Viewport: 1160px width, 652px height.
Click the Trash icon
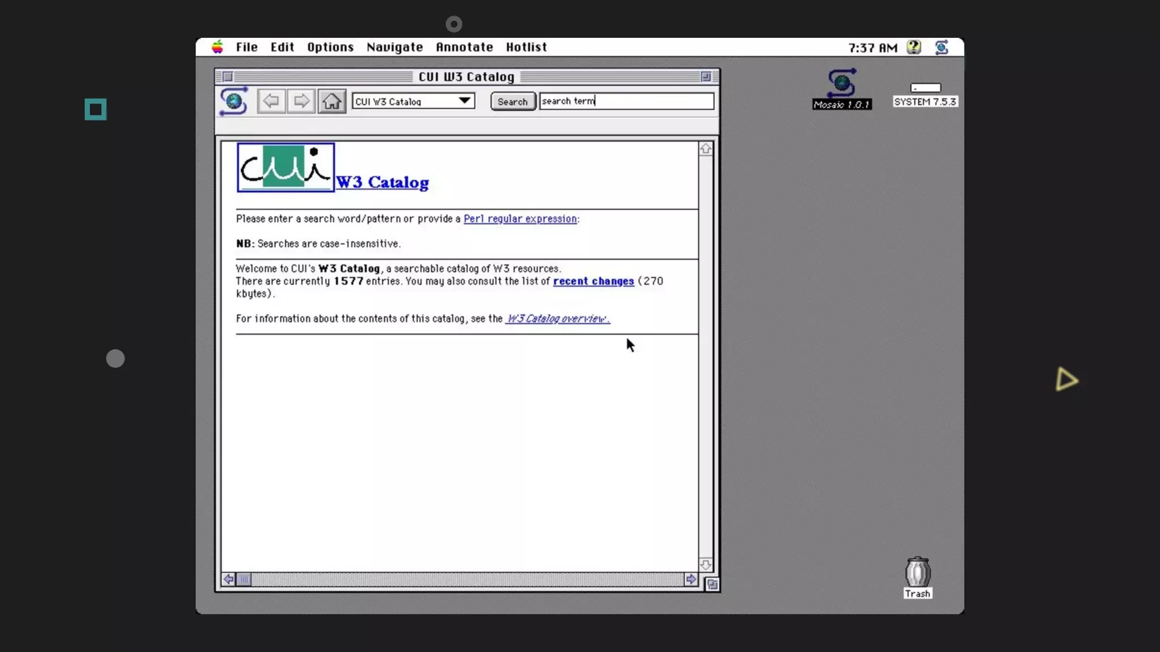coord(917,573)
